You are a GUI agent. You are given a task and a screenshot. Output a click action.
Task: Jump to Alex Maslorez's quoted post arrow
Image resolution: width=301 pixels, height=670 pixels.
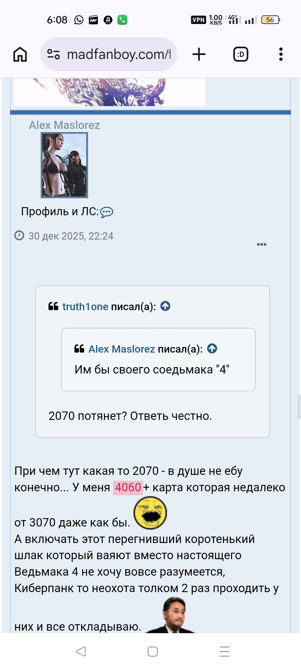[212, 349]
